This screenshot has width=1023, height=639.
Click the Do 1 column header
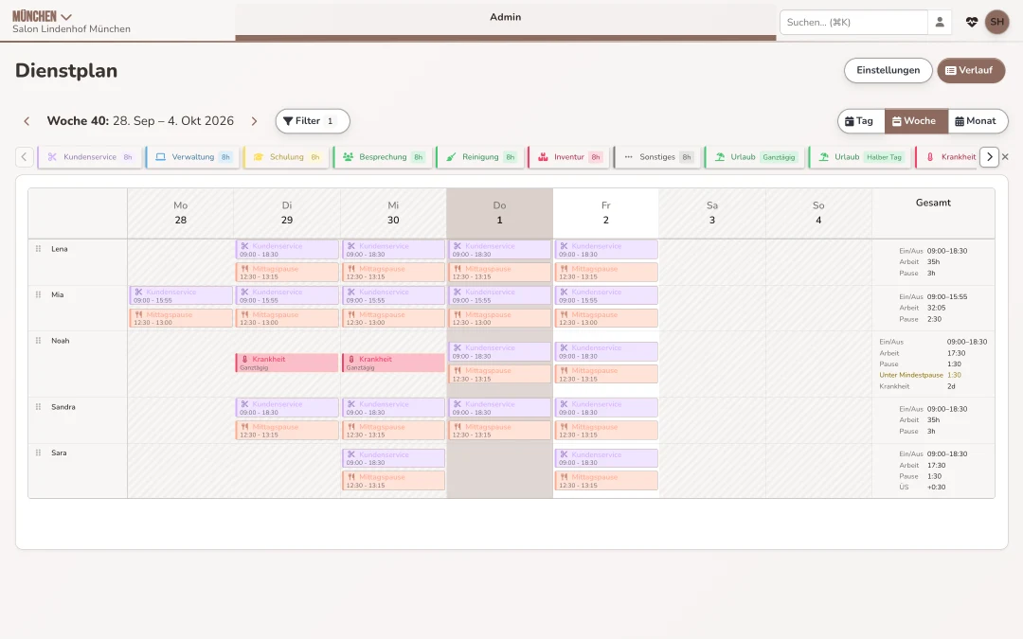coord(500,213)
